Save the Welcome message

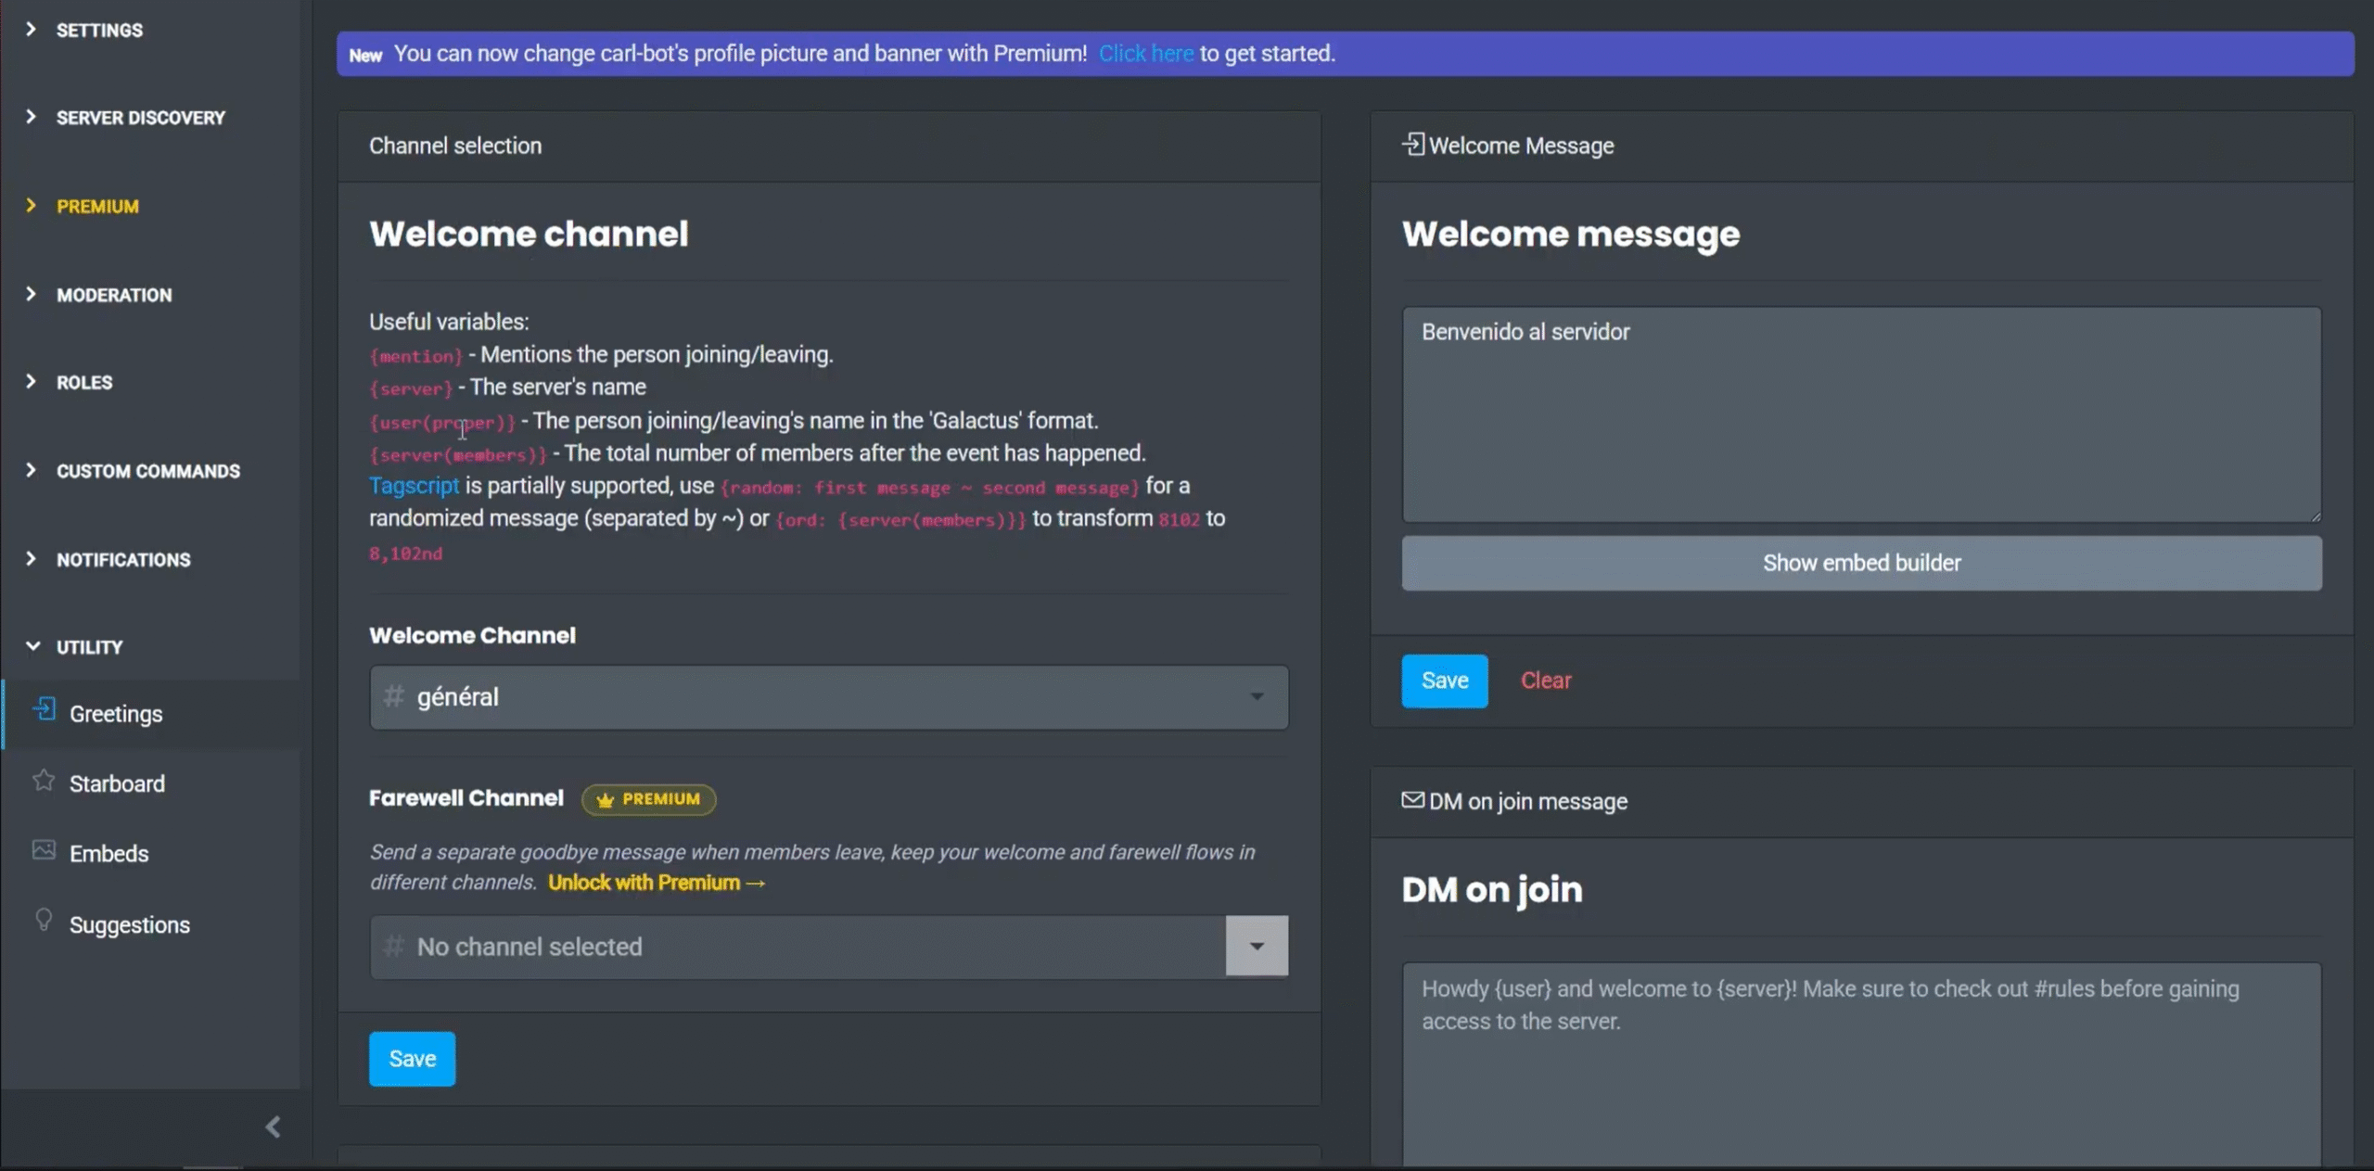tap(1445, 681)
